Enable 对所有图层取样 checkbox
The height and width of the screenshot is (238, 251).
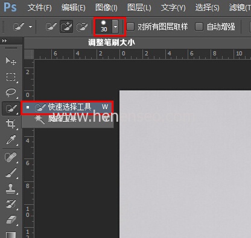[x=130, y=27]
